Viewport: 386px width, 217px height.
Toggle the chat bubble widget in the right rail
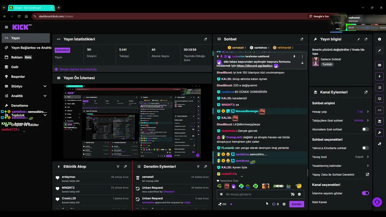click(379, 99)
